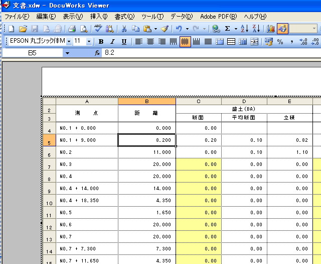
Task: Cut selection with scissors icon
Action: 124,29
